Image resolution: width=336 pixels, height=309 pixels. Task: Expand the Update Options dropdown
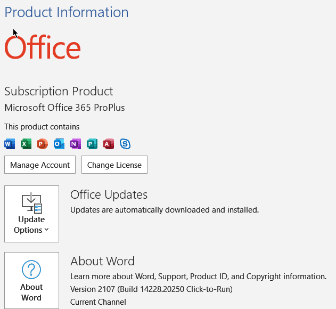(32, 214)
